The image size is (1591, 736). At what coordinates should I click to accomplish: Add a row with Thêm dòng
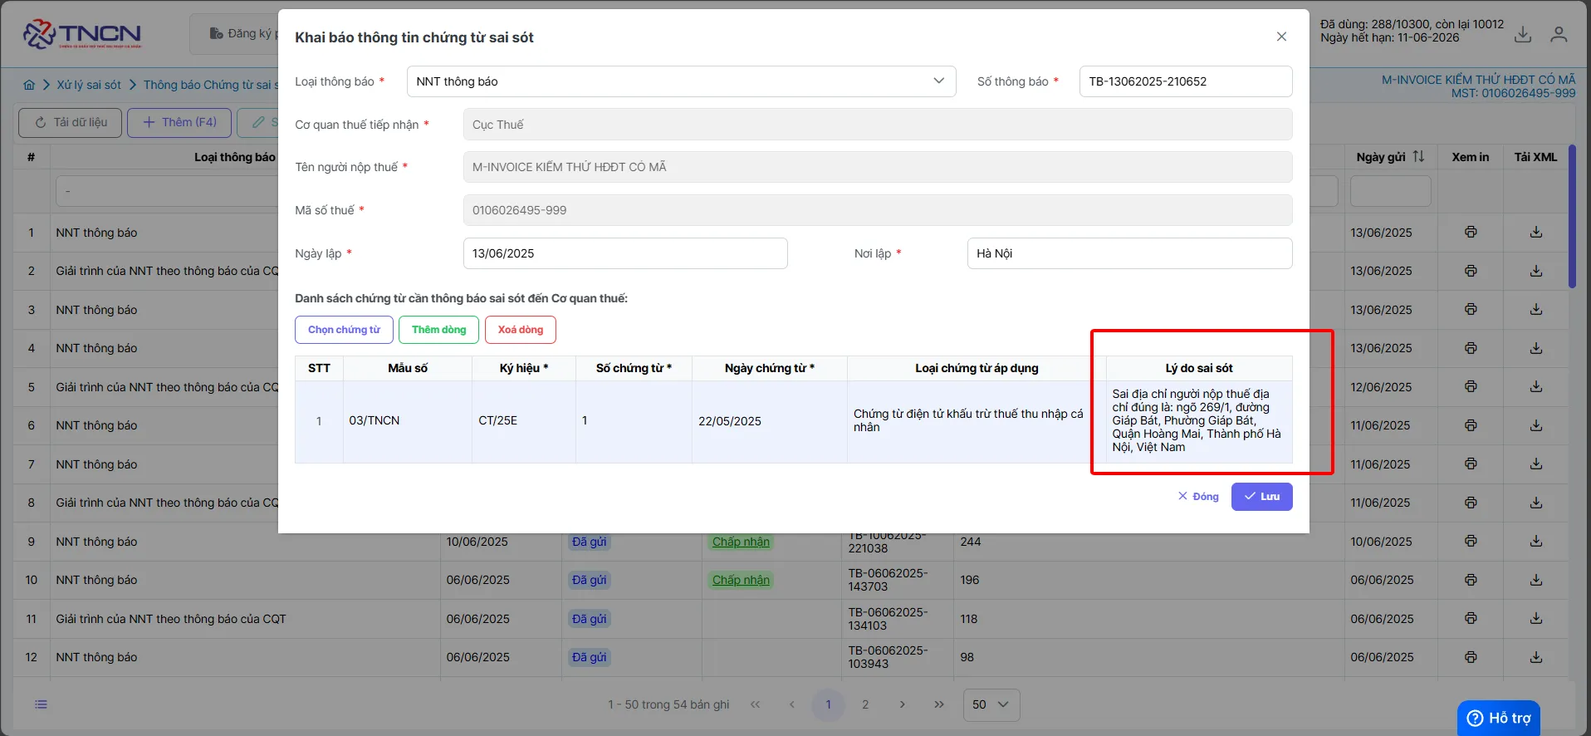(x=438, y=330)
